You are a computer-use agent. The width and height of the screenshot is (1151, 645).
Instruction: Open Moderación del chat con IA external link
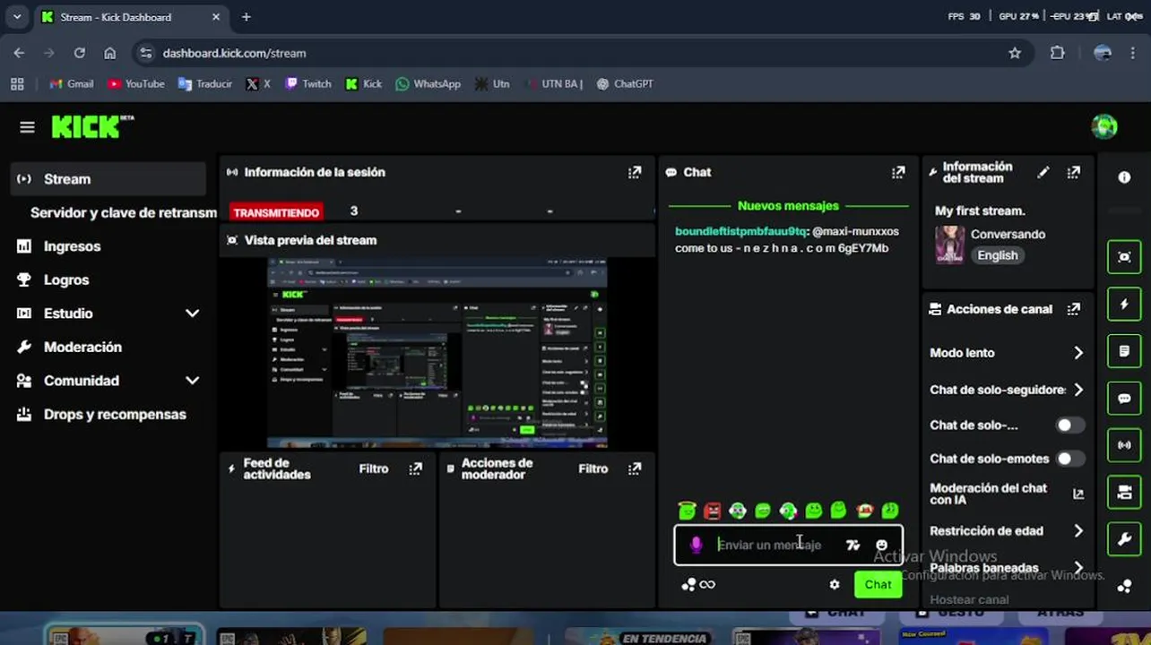(1078, 494)
